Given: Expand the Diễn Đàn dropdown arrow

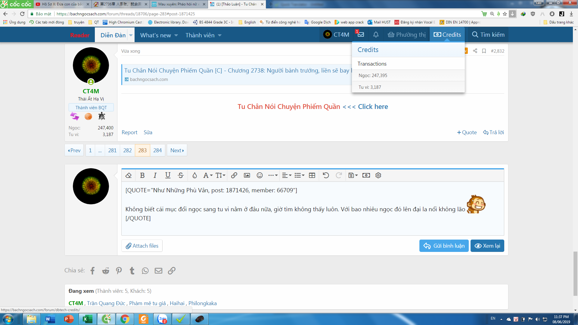Looking at the screenshot, I should pos(131,35).
